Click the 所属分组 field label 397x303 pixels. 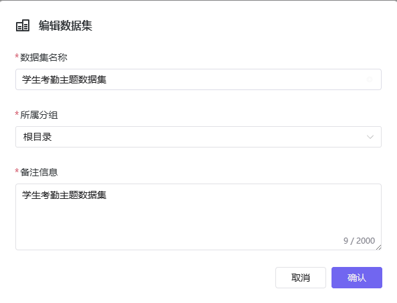[x=39, y=115]
